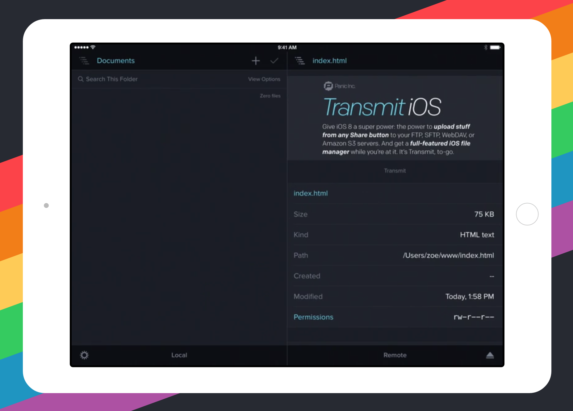Viewport: 573px width, 411px height.
Task: Toggle the Bluetooth indicator in the status bar
Action: (x=485, y=47)
